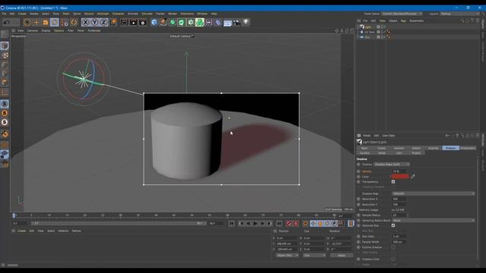Click the Light object icon in toolbar

click(246, 22)
